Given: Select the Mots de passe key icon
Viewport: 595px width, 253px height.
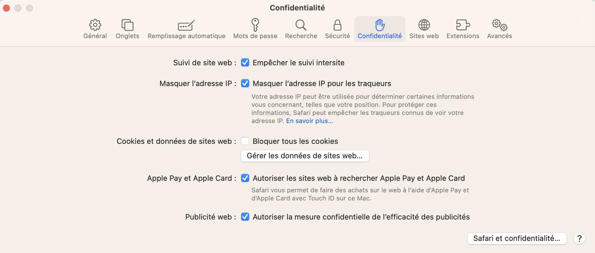Looking at the screenshot, I should click(255, 25).
